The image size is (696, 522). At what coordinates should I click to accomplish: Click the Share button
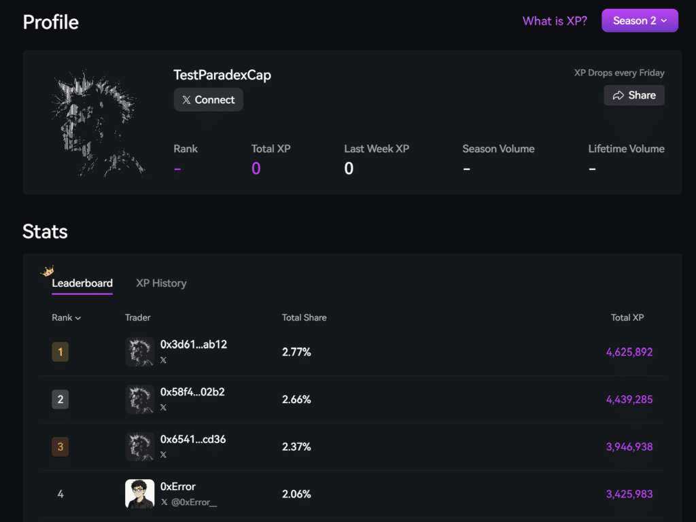coord(634,95)
